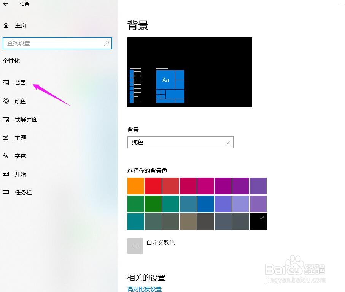The width and height of the screenshot is (345, 292).
Task: Open the 主题 settings page
Action: click(21, 138)
